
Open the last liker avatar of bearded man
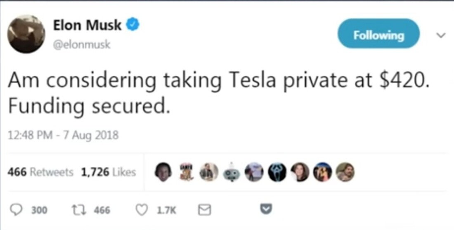[x=345, y=172]
